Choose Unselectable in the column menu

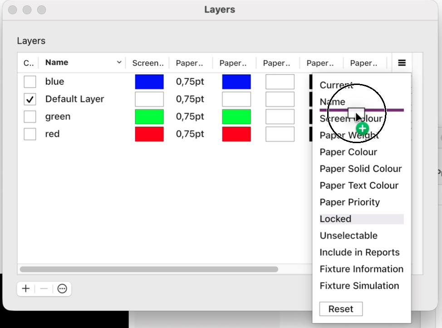349,235
